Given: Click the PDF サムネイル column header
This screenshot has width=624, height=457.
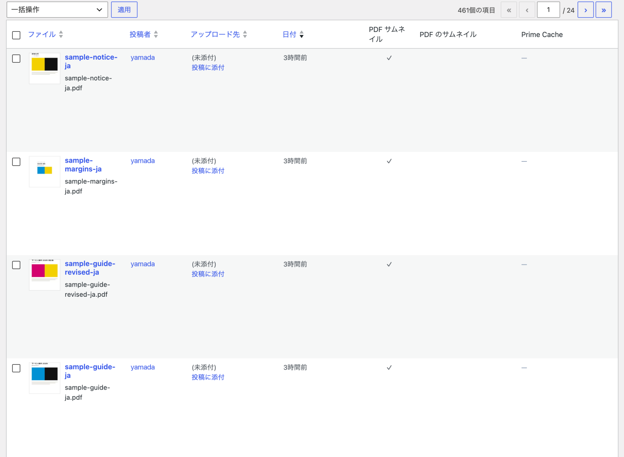Looking at the screenshot, I should (387, 34).
